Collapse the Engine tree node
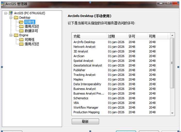 tap(11, 35)
